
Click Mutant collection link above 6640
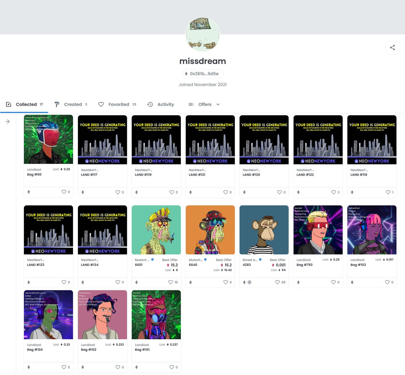point(195,260)
